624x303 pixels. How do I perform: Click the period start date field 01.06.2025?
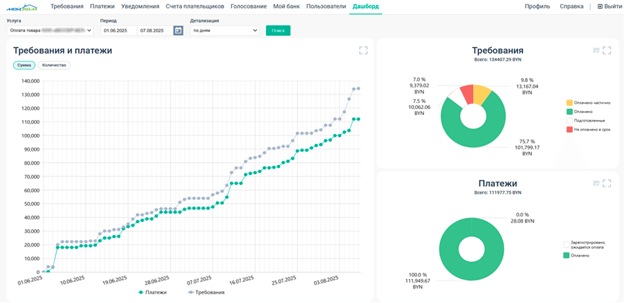pyautogui.click(x=118, y=30)
